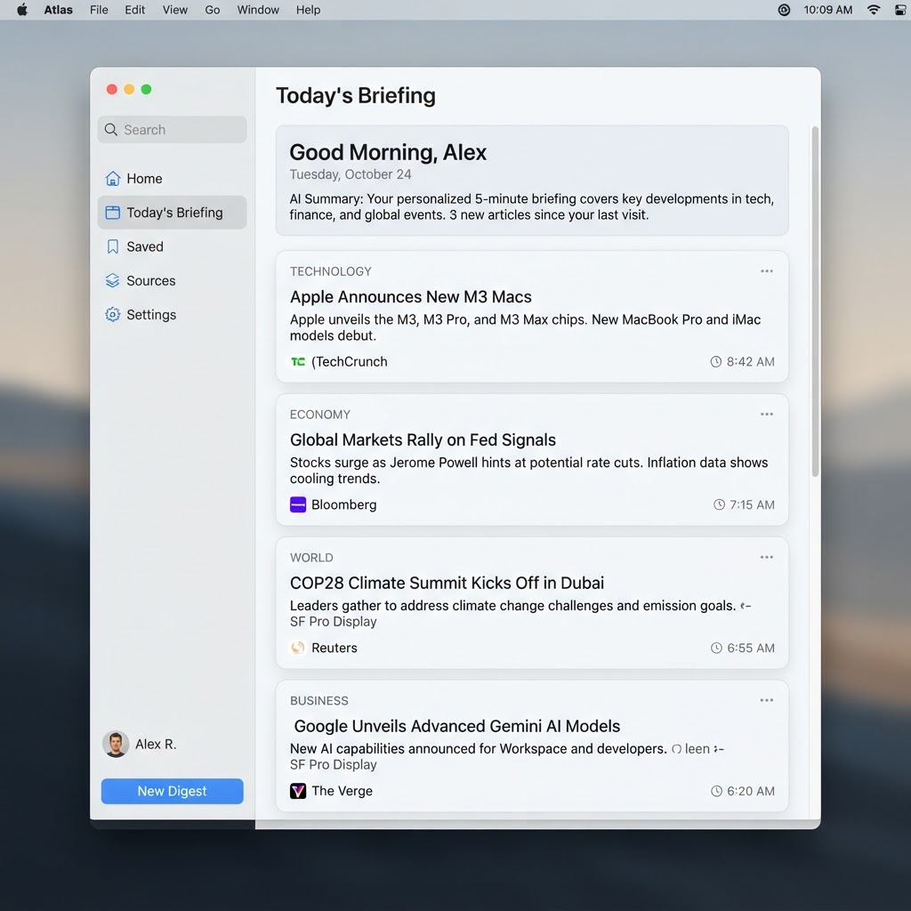This screenshot has width=911, height=911.
Task: Click clock icon next to 6:55 AM
Action: [716, 648]
